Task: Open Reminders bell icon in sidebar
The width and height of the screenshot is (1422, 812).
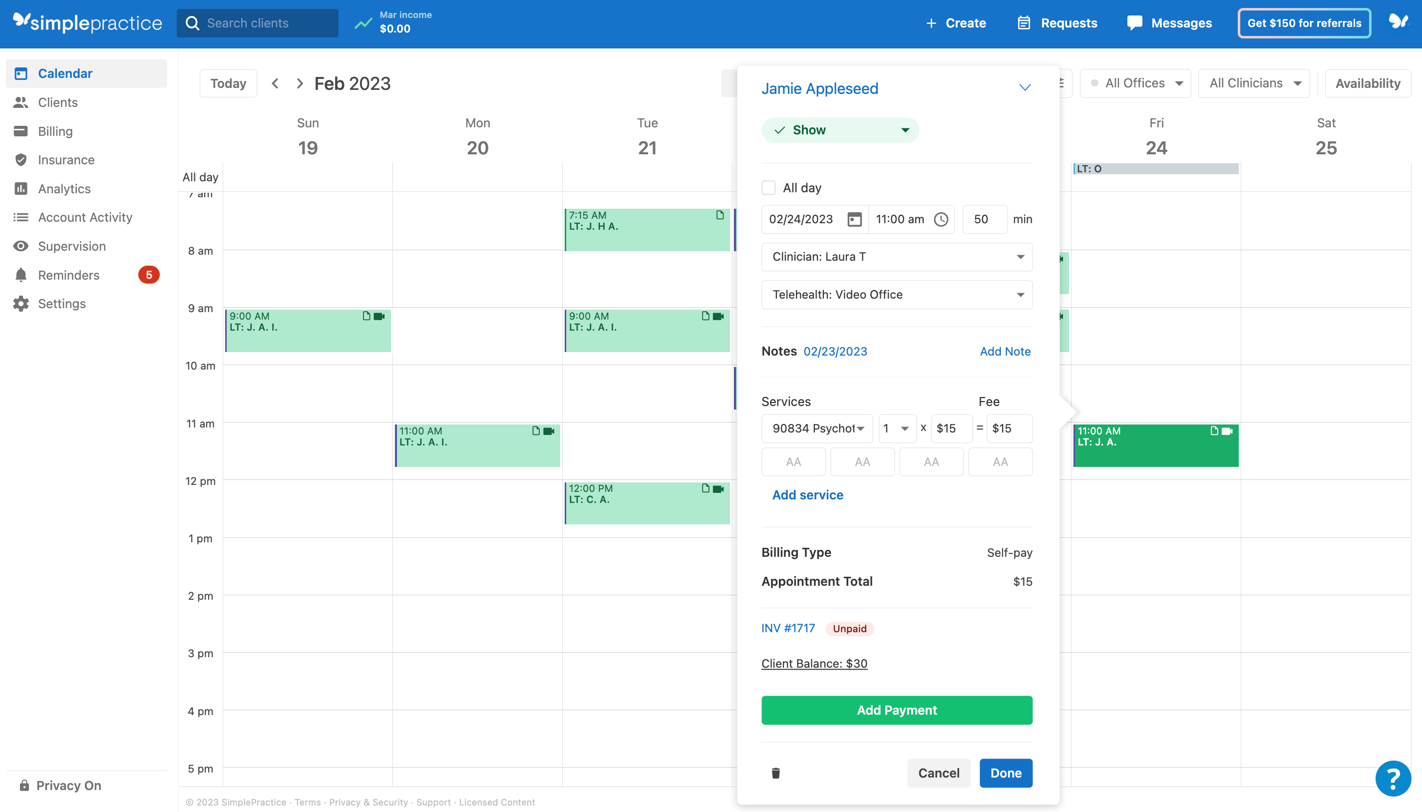Action: point(20,274)
